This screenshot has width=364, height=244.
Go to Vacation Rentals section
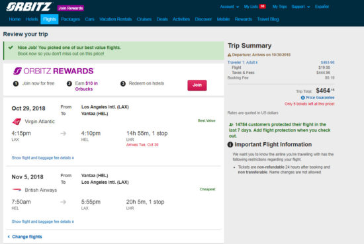click(115, 19)
